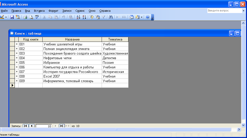Expand subdatasheet for record 005
Screen dimensions: 247x138
point(17,62)
